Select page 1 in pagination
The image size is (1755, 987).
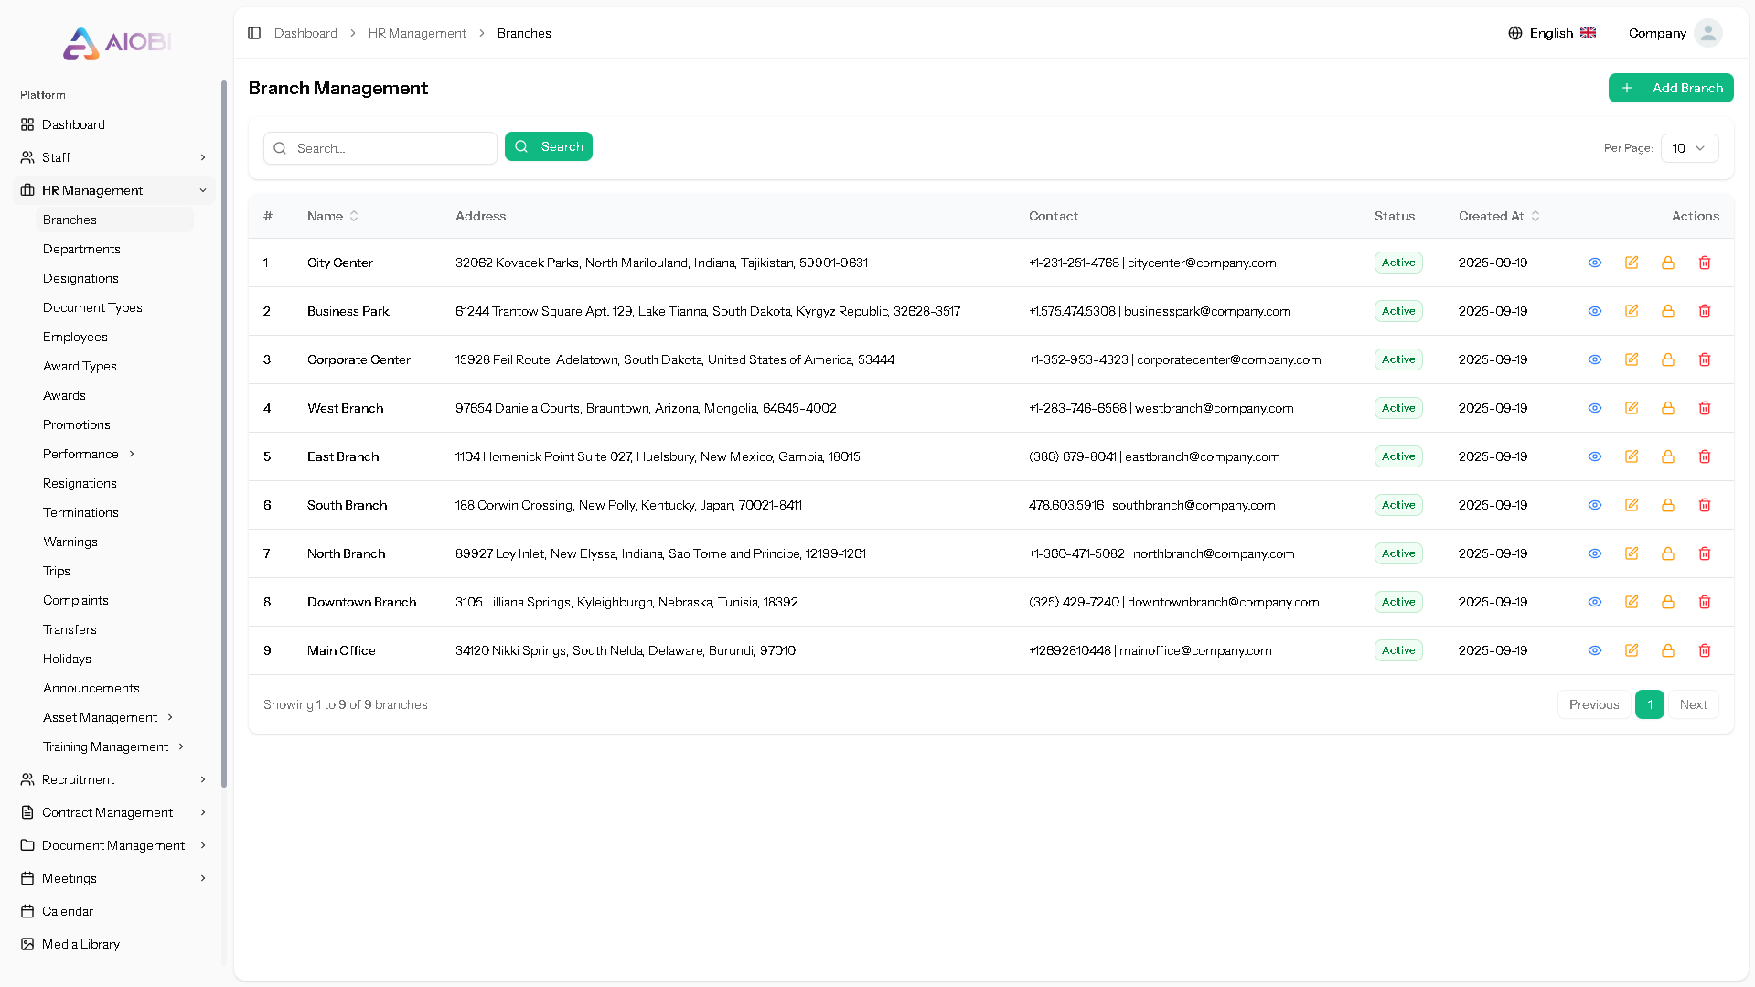[x=1649, y=704]
